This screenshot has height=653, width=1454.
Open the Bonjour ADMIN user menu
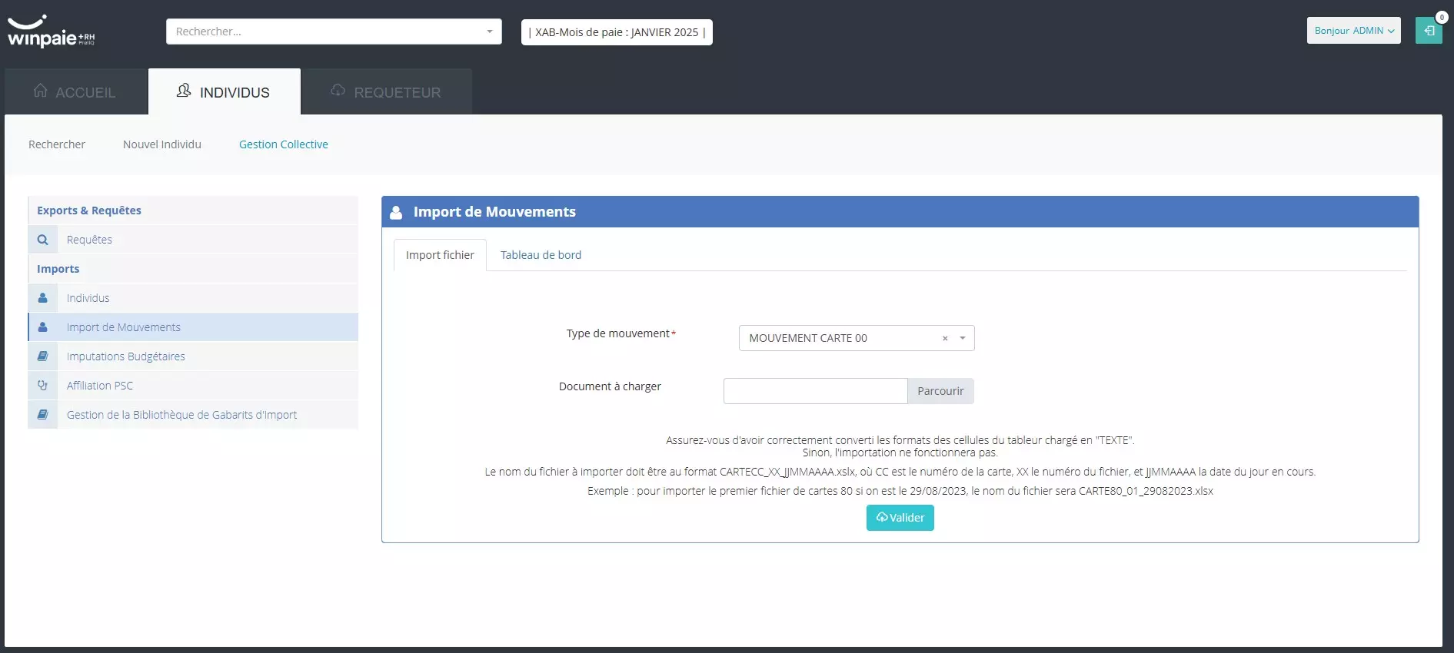(1353, 31)
